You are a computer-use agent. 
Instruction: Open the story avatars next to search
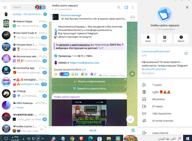[x=40, y=7]
